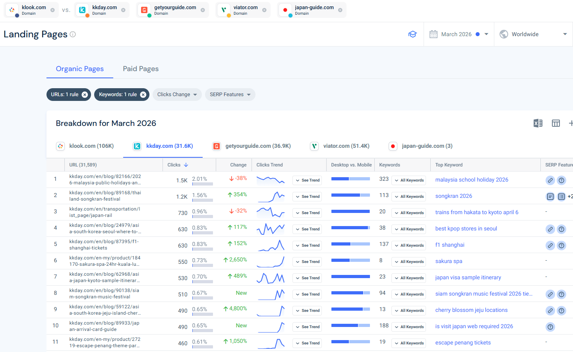Expand See Trend for japan-rail row
573x352 pixels.
[308, 213]
